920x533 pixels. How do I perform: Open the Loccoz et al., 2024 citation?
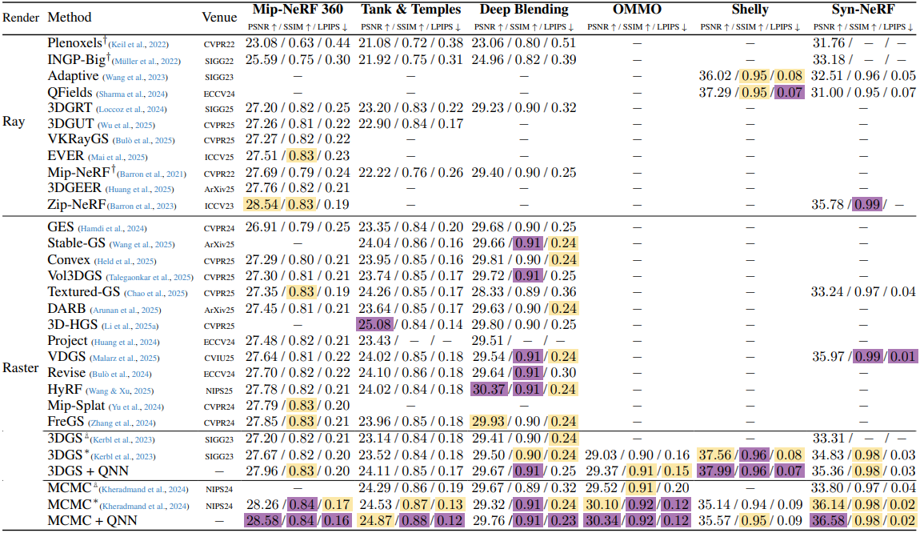(132, 109)
